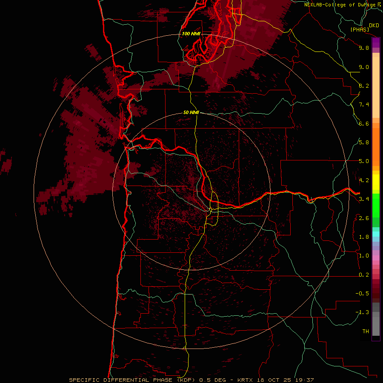Screen dimensions: 383x383
Task: Click the bright green band of color scale
Action: coord(376,206)
